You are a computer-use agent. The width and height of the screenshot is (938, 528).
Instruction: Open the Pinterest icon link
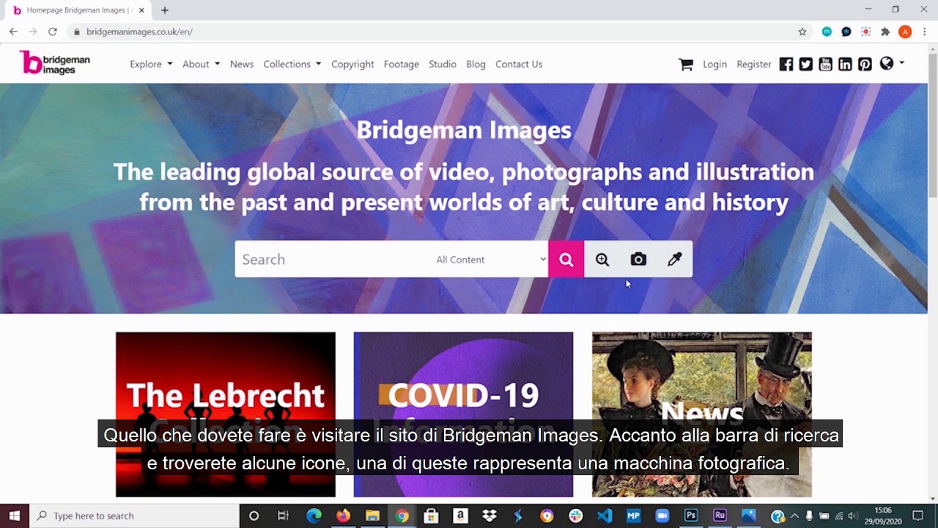pyautogui.click(x=865, y=64)
